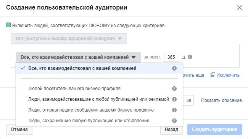
Task: Close the dialog with the X icon
Action: tap(240, 8)
